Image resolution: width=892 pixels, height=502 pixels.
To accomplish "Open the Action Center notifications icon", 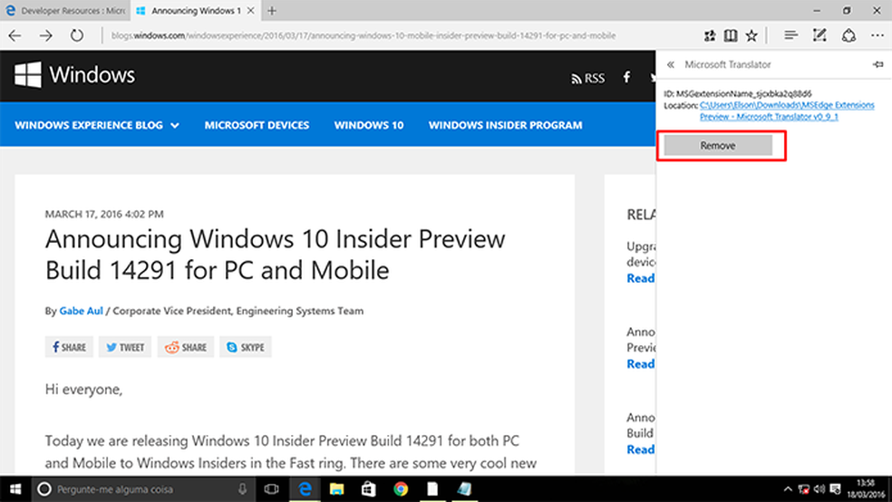I will pyautogui.click(x=835, y=489).
